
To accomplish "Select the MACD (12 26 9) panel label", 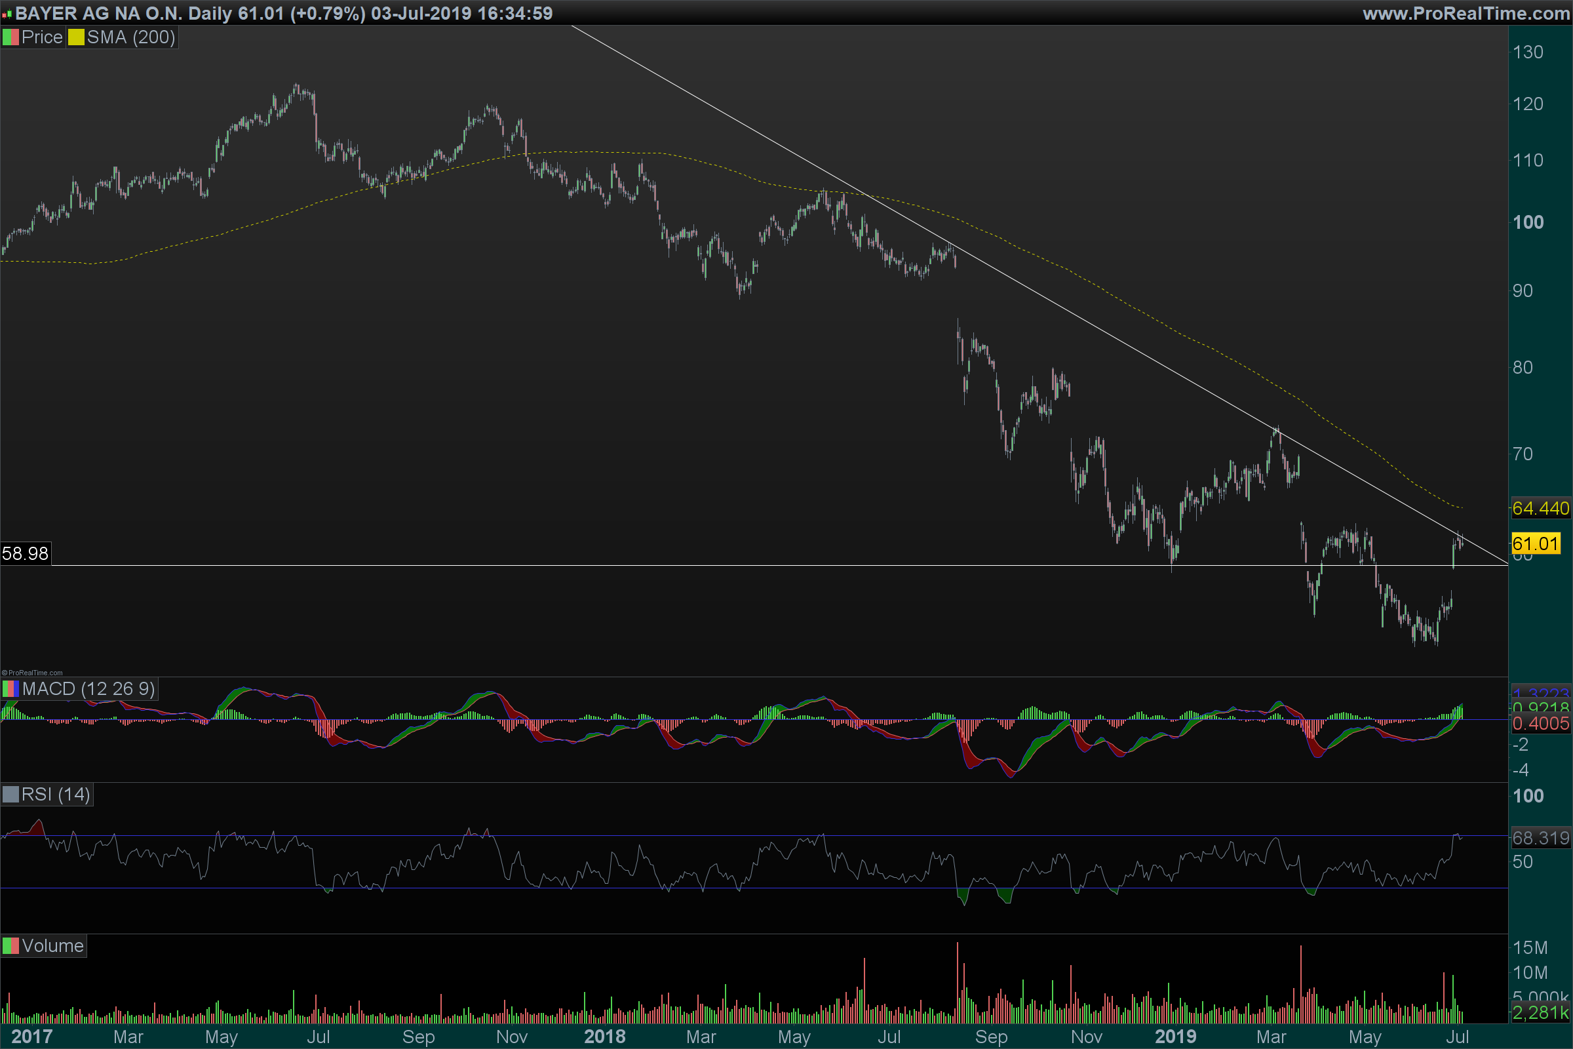I will (88, 689).
